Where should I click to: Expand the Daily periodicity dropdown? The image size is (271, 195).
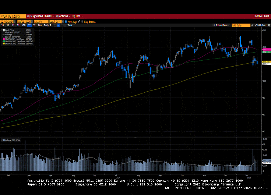(x=47, y=25)
